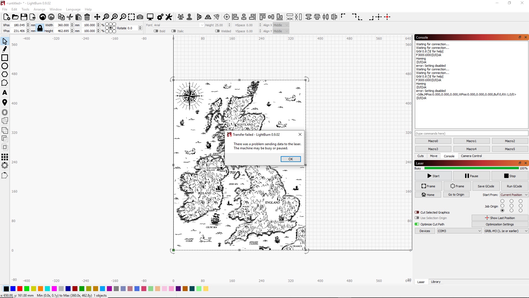Click the Undo arrow icon
The height and width of the screenshot is (298, 529).
point(42,17)
